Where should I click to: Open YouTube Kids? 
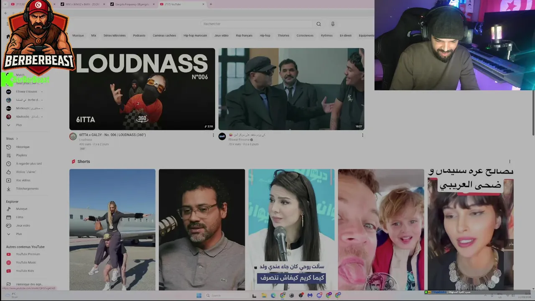(x=25, y=271)
